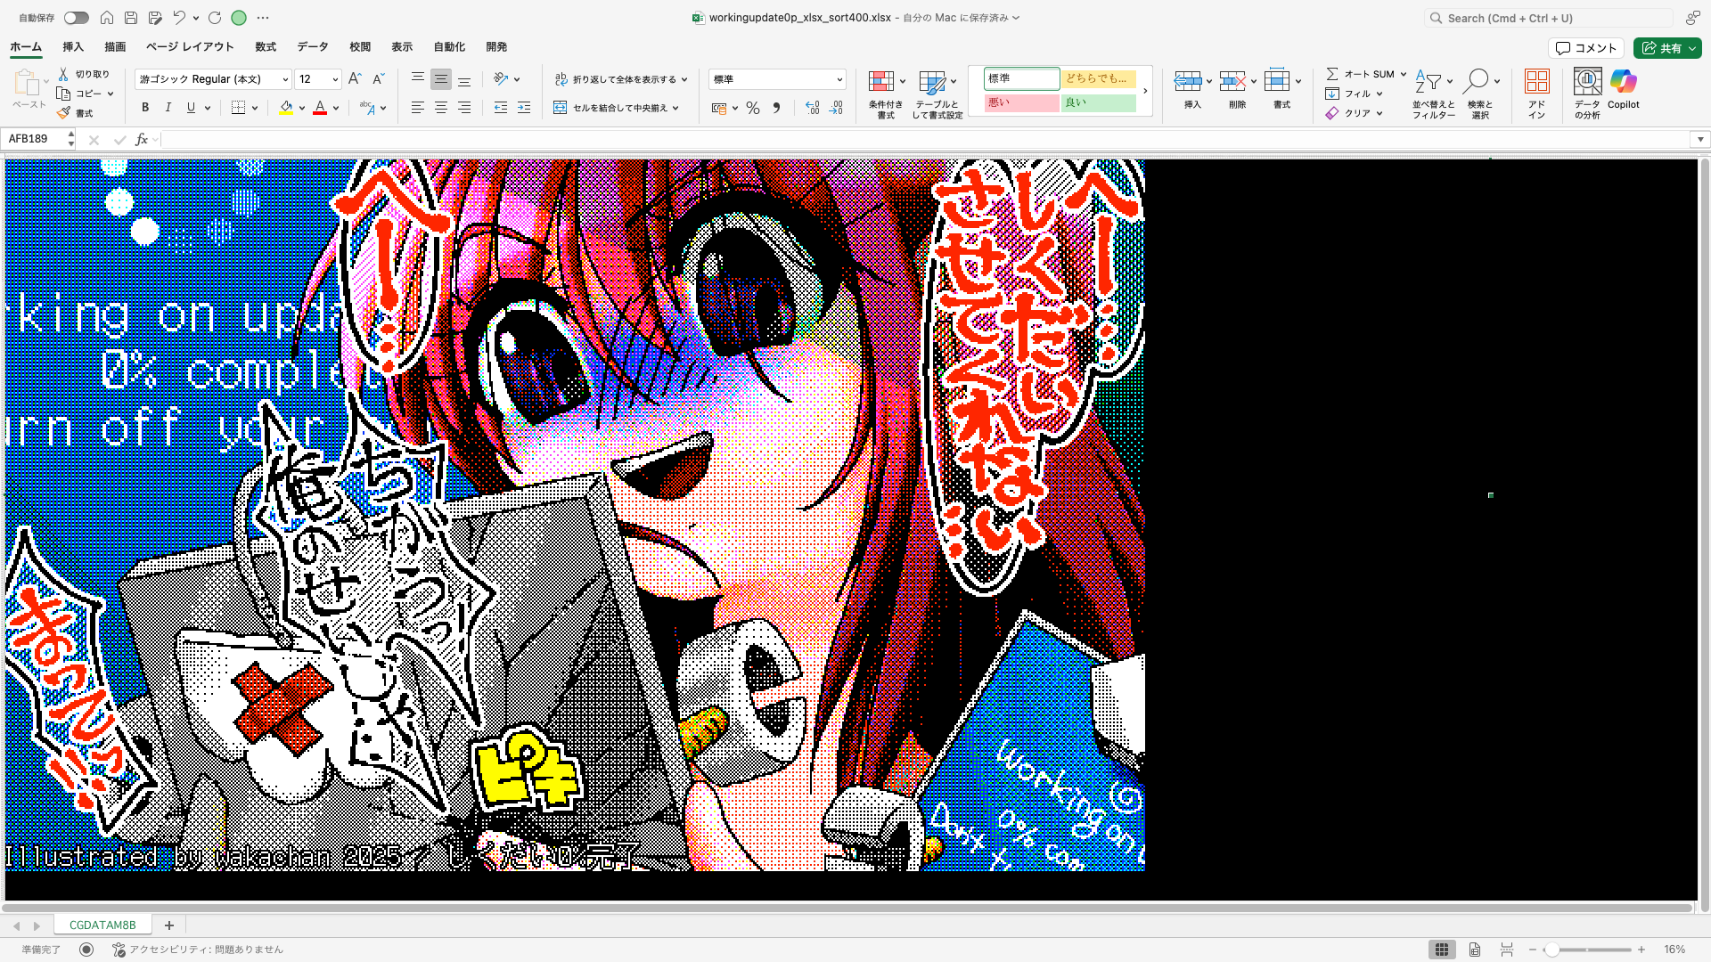Click the Undo arrow icon
This screenshot has width=1711, height=962.
[179, 18]
